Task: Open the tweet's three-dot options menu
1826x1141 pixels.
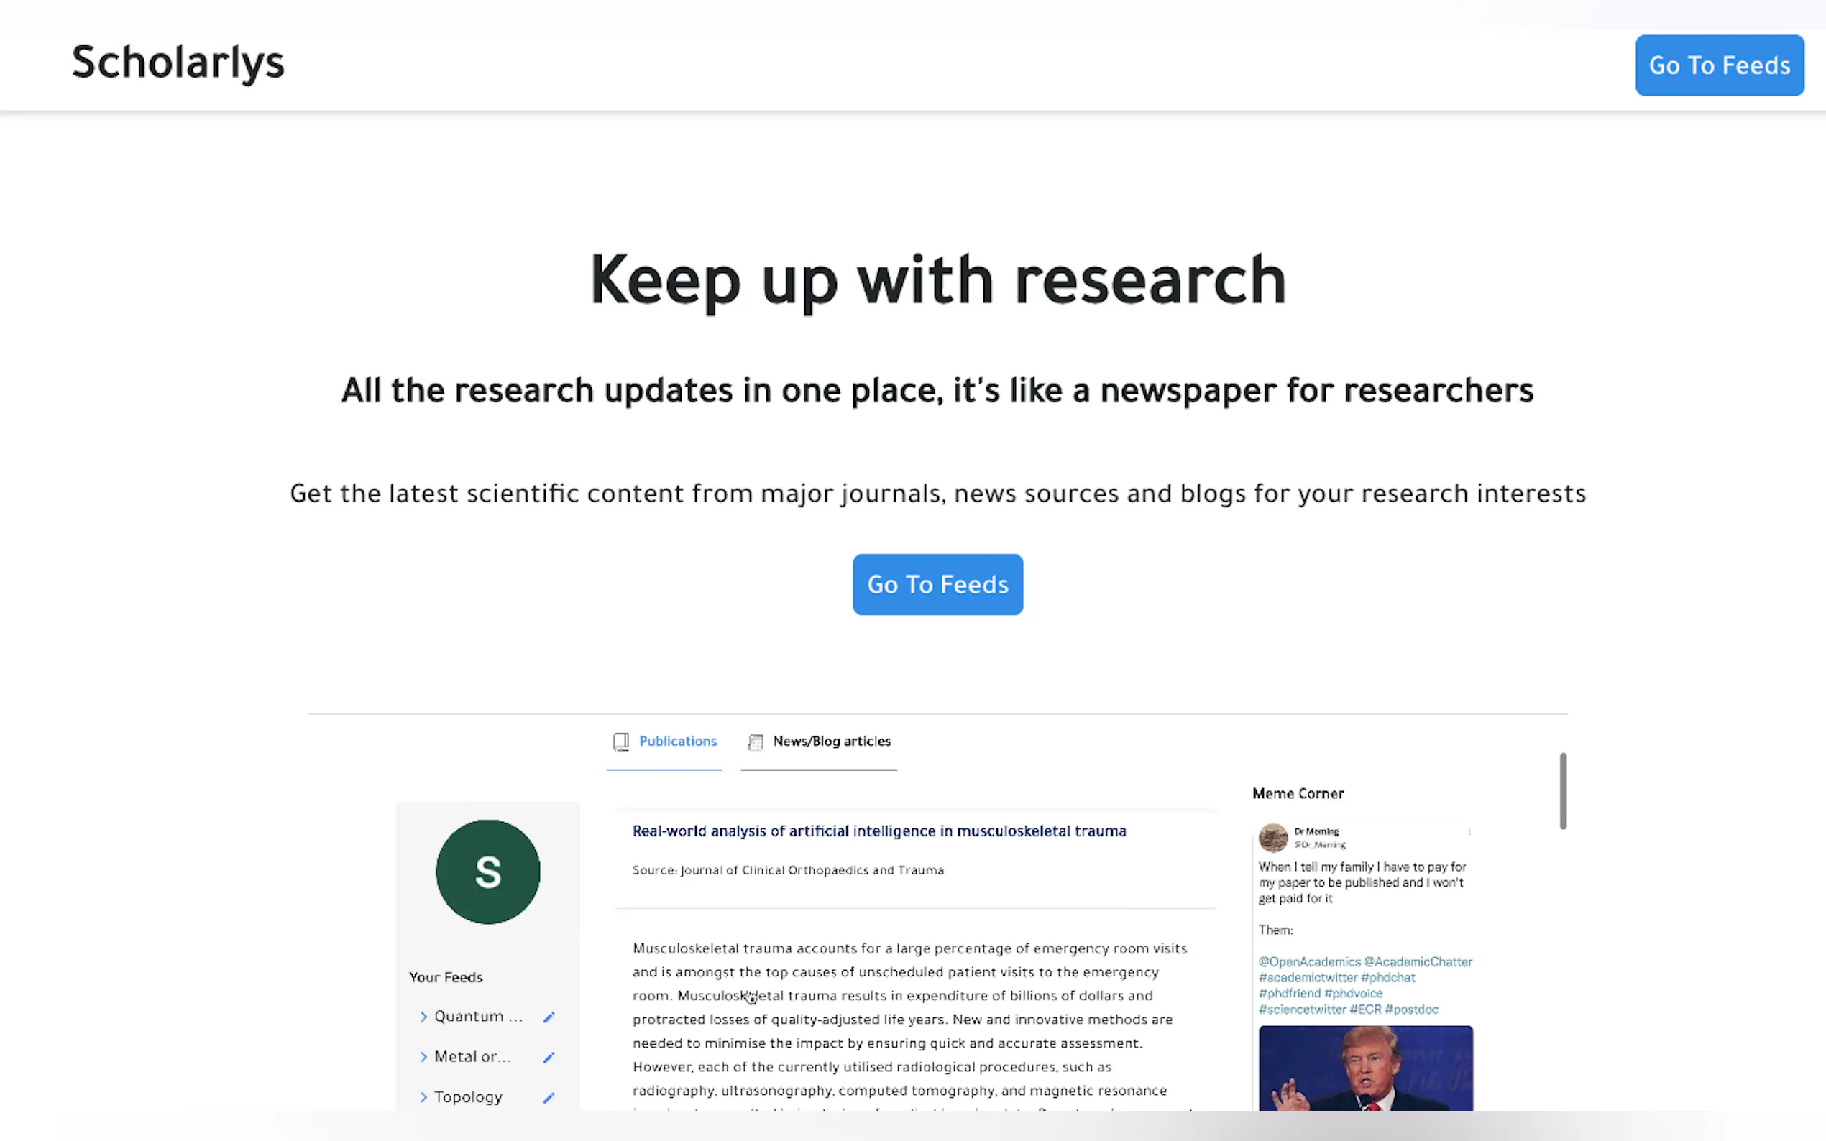Action: 1469,831
